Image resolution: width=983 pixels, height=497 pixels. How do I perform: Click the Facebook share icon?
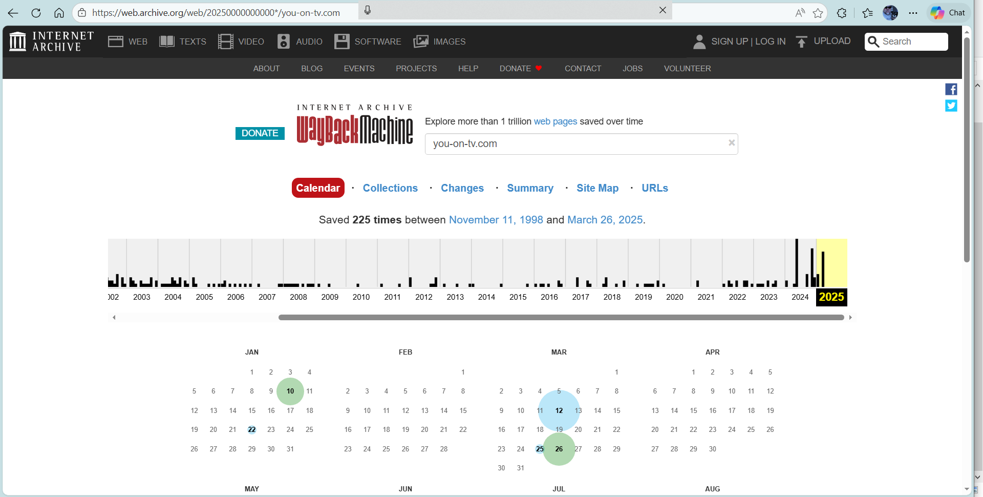[x=951, y=89]
